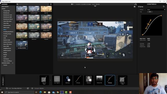Viewport: 167px width, 94px height.
Task: Open the Input to LNGR tool
Action: pyautogui.click(x=44, y=80)
